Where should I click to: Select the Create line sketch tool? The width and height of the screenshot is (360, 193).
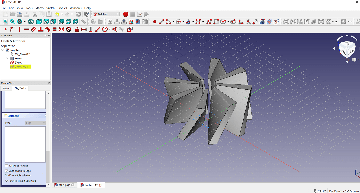pos(162,22)
